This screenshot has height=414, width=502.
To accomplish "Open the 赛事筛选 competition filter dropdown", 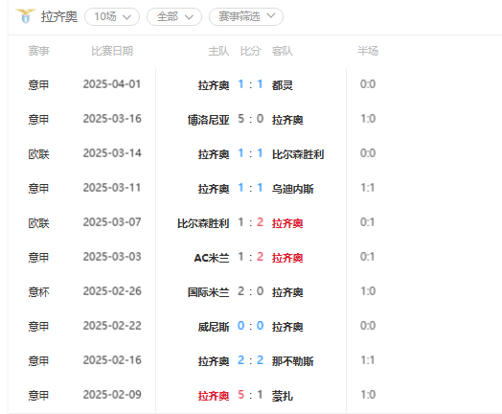I will click(x=246, y=16).
